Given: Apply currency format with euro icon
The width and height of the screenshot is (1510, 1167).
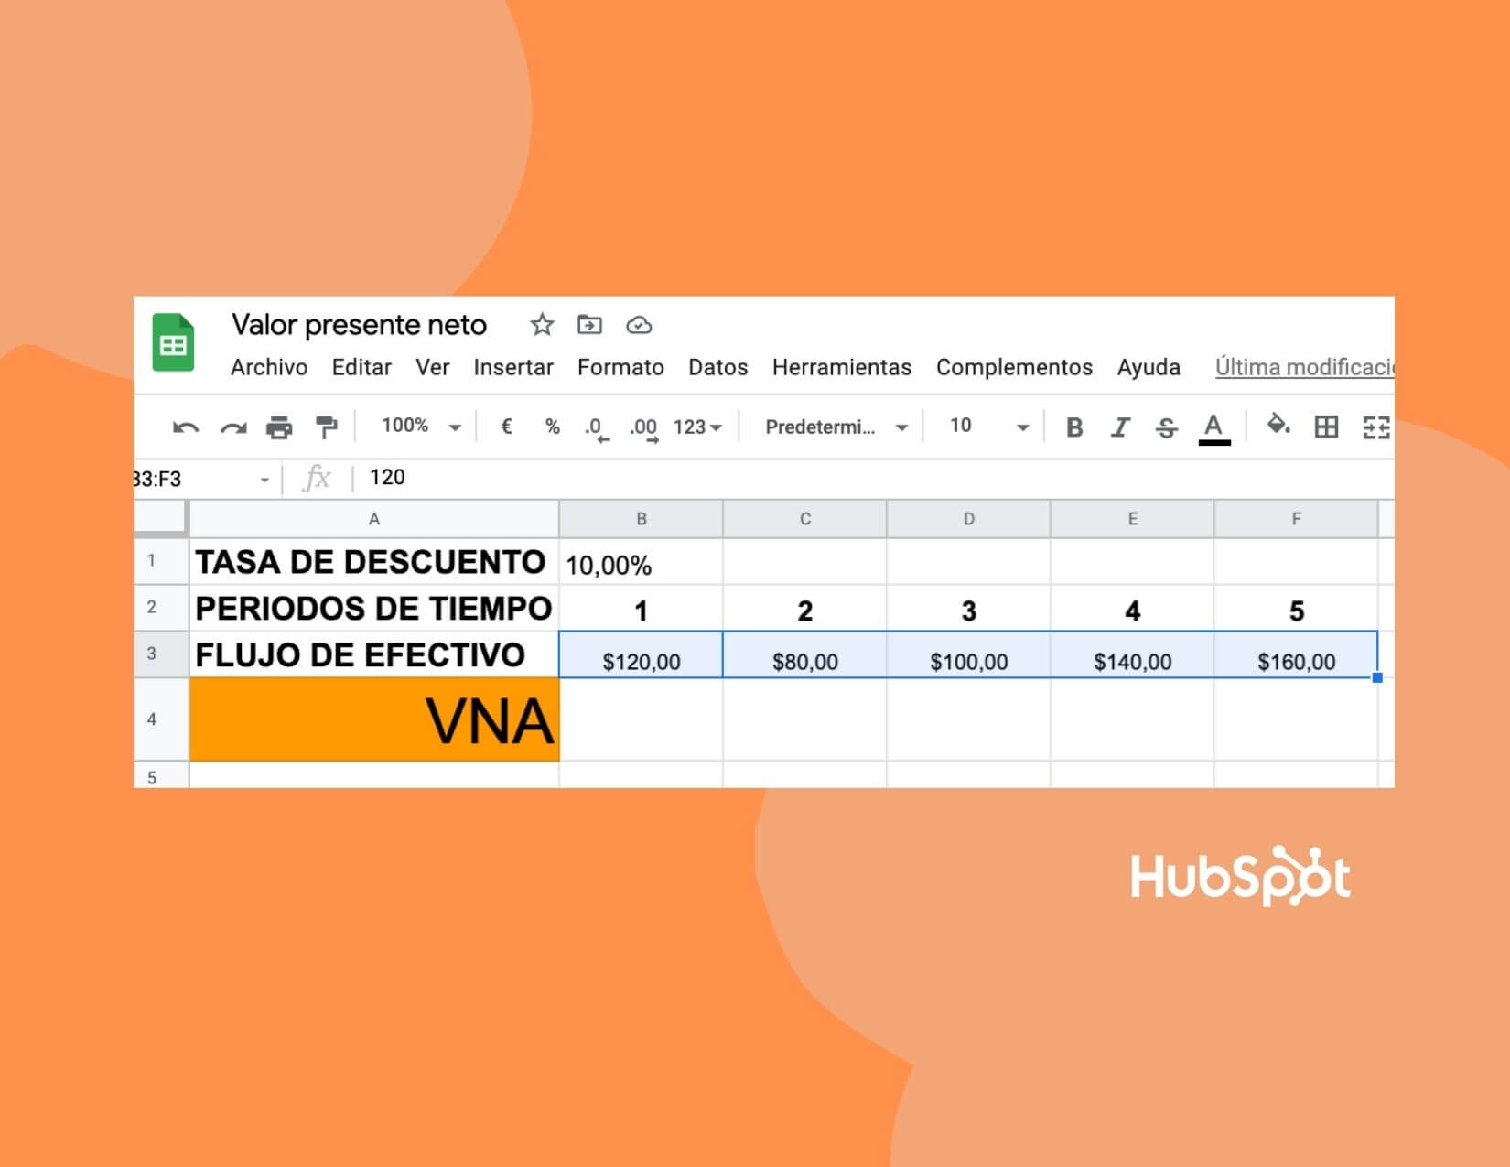Looking at the screenshot, I should point(504,426).
